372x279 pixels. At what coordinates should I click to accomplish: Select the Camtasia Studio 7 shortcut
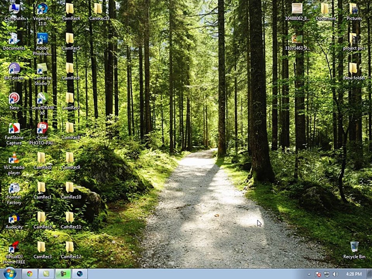click(x=43, y=74)
